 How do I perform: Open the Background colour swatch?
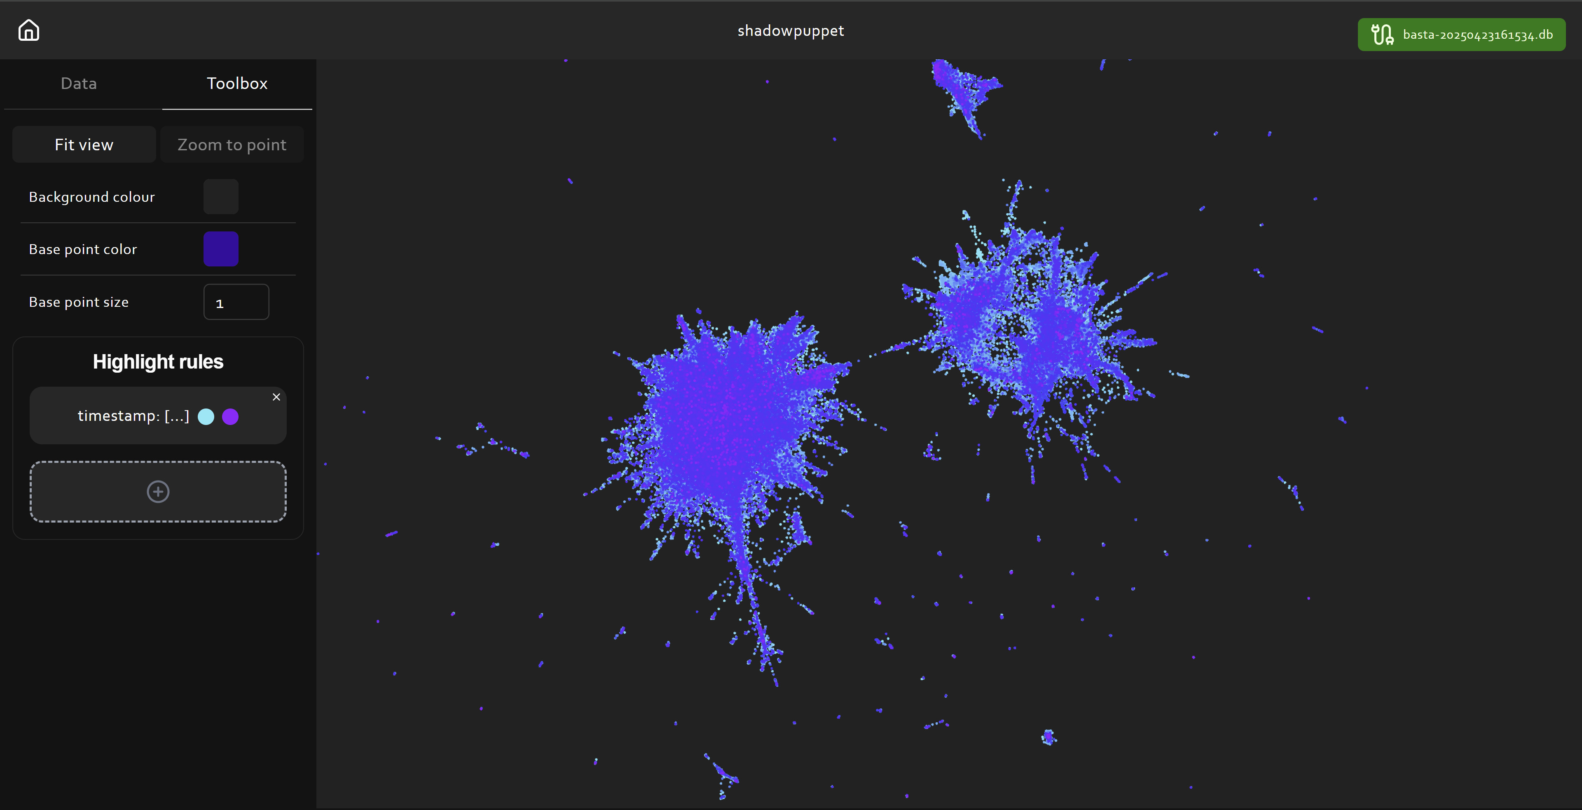pos(220,197)
